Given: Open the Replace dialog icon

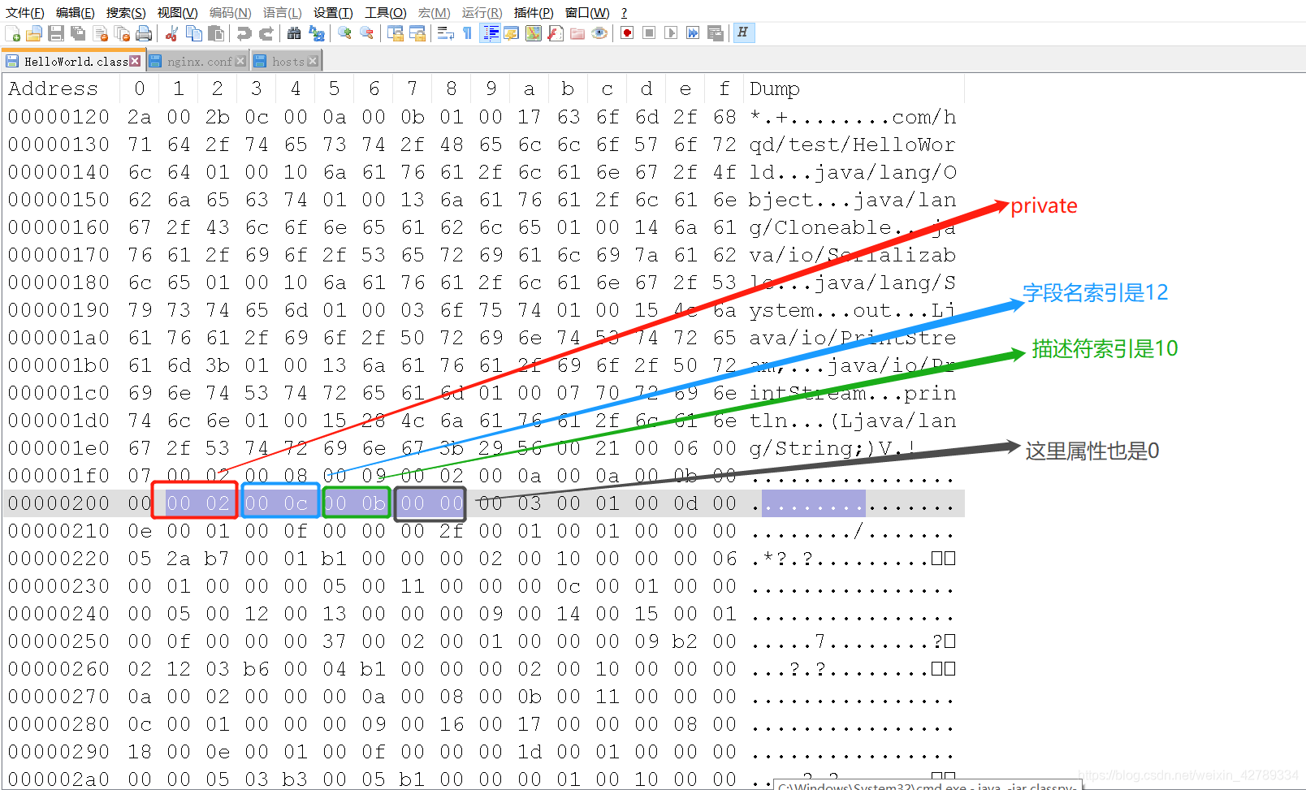Looking at the screenshot, I should point(317,33).
